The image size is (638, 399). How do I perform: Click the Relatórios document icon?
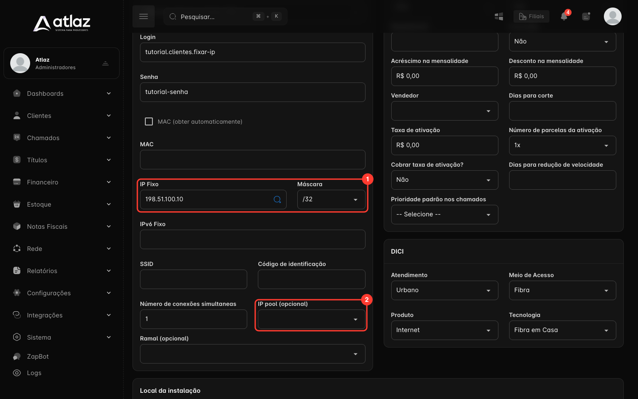pos(17,270)
